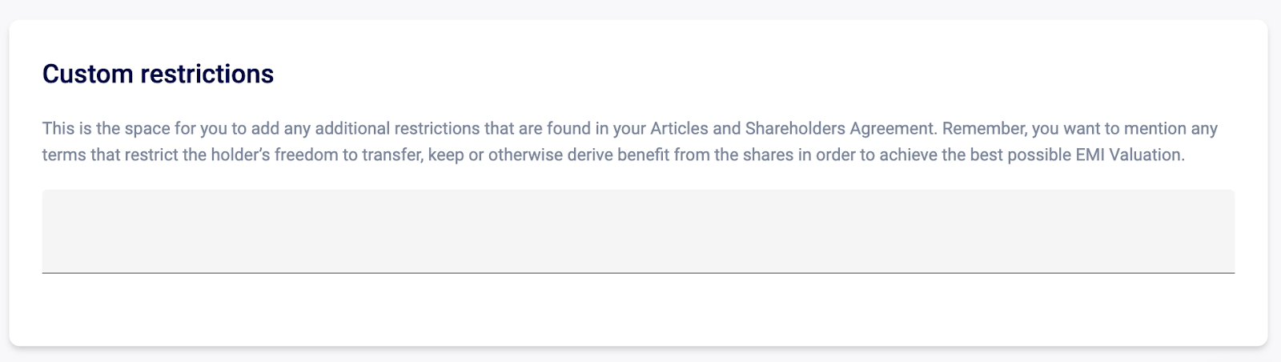Click the phrase "Shareholders Agreement" in the description
Viewport: 1281px width, 362px height.
(840, 128)
